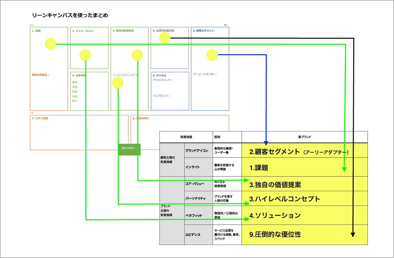
Task: Click the orange '既存の代替品：' label
Action: [x=40, y=75]
